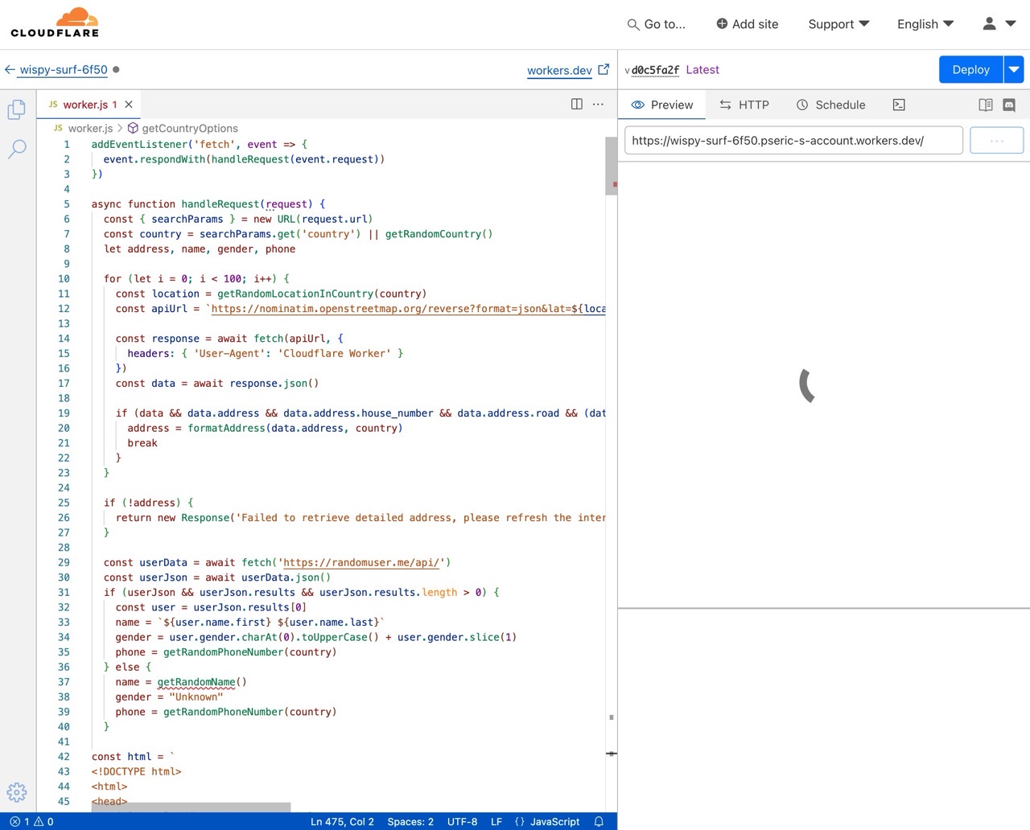Click the d0c5fa2f version identifier
1030x830 pixels.
tap(655, 70)
